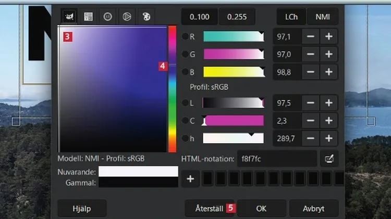Click the HTML-notation field f8f7fc
The height and width of the screenshot is (219, 391).
pyautogui.click(x=277, y=158)
